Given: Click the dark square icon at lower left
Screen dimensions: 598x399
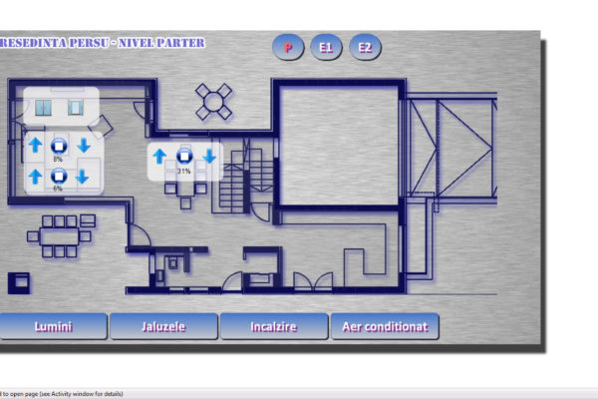Looking at the screenshot, I should point(19,283).
